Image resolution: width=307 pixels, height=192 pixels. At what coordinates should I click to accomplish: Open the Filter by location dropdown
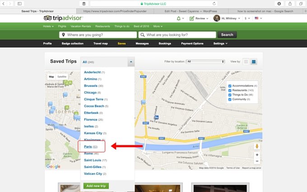click(x=205, y=61)
